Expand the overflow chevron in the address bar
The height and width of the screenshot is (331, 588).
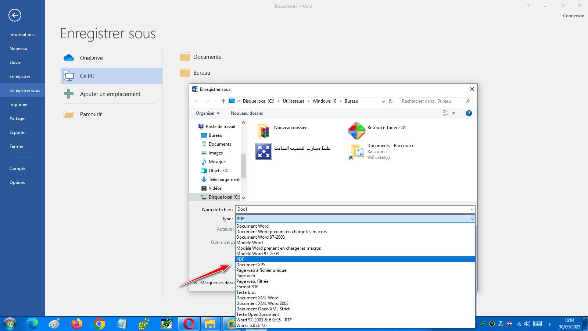point(239,101)
